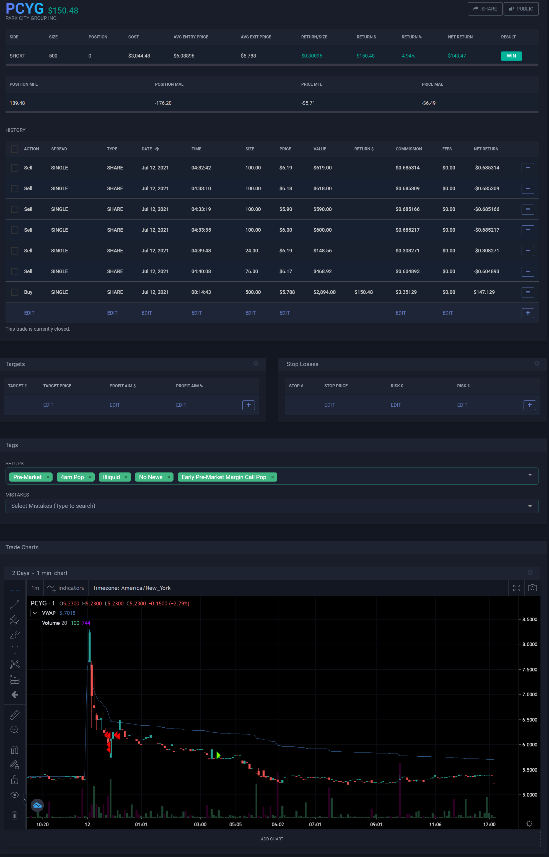Tick the select-all history checkbox
The width and height of the screenshot is (549, 857).
tap(15, 149)
